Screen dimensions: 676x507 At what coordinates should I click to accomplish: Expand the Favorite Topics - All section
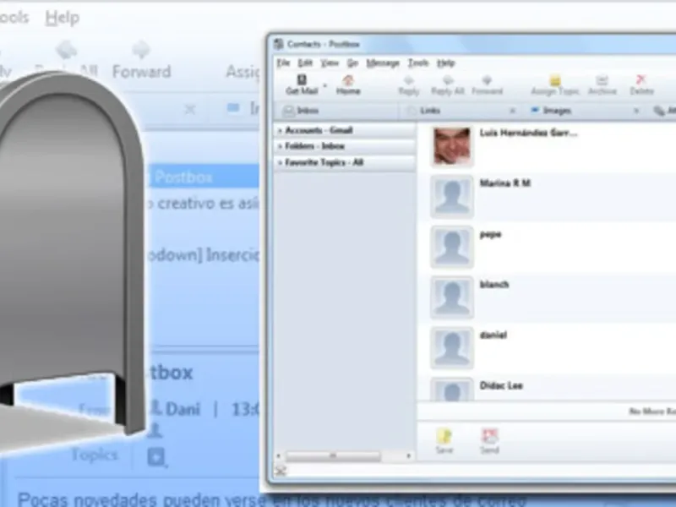[345, 162]
